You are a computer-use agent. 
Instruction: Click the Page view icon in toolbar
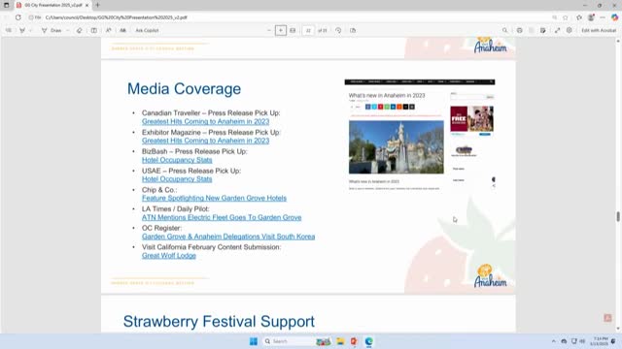coord(353,30)
